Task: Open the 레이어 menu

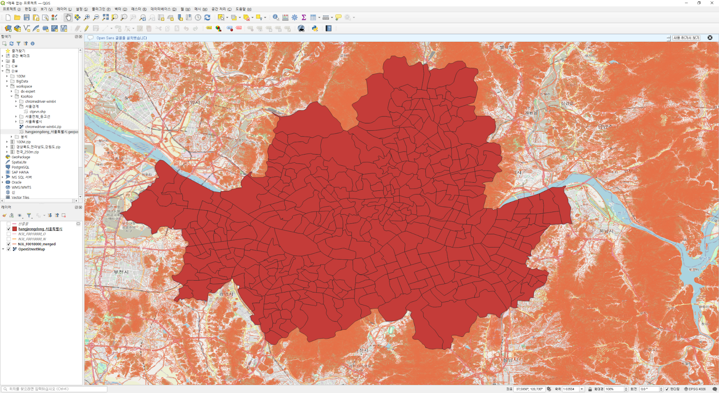Action: (x=64, y=9)
